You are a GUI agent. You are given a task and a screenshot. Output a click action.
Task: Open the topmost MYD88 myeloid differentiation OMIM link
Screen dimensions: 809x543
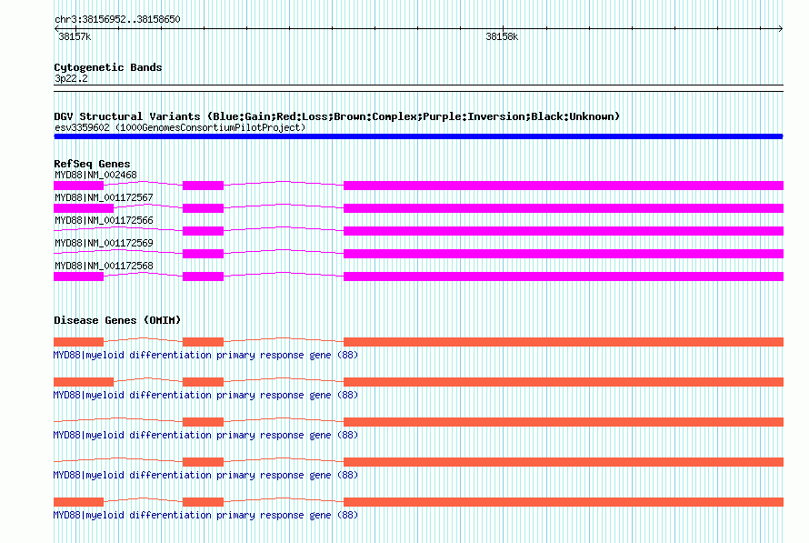(205, 355)
